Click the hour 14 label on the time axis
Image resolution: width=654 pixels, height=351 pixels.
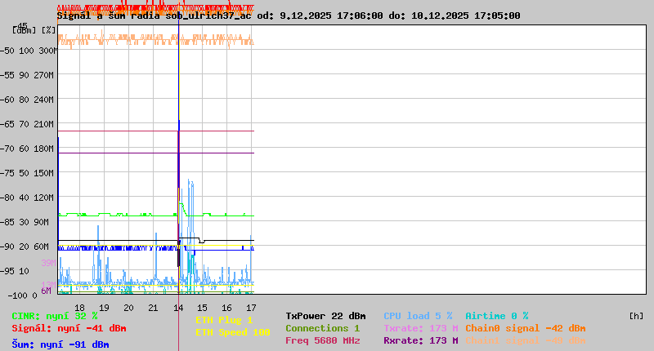pyautogui.click(x=178, y=308)
